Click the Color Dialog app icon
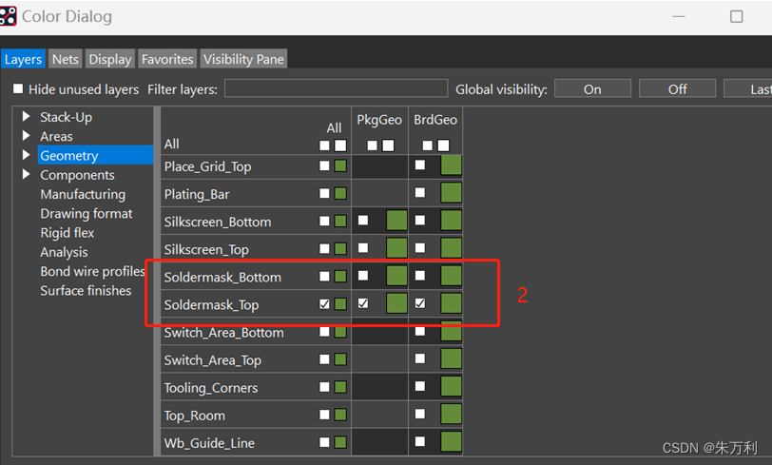 coord(9,16)
